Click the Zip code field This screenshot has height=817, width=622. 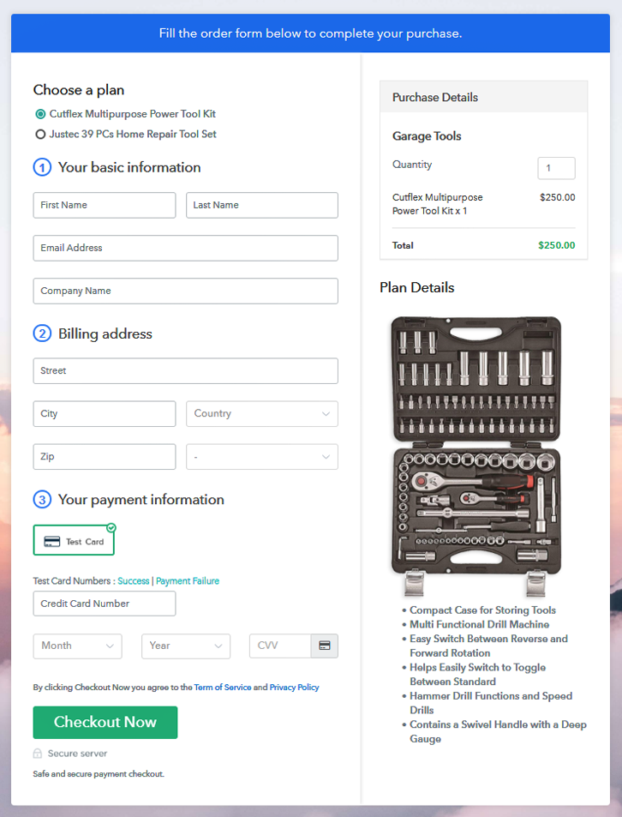105,457
